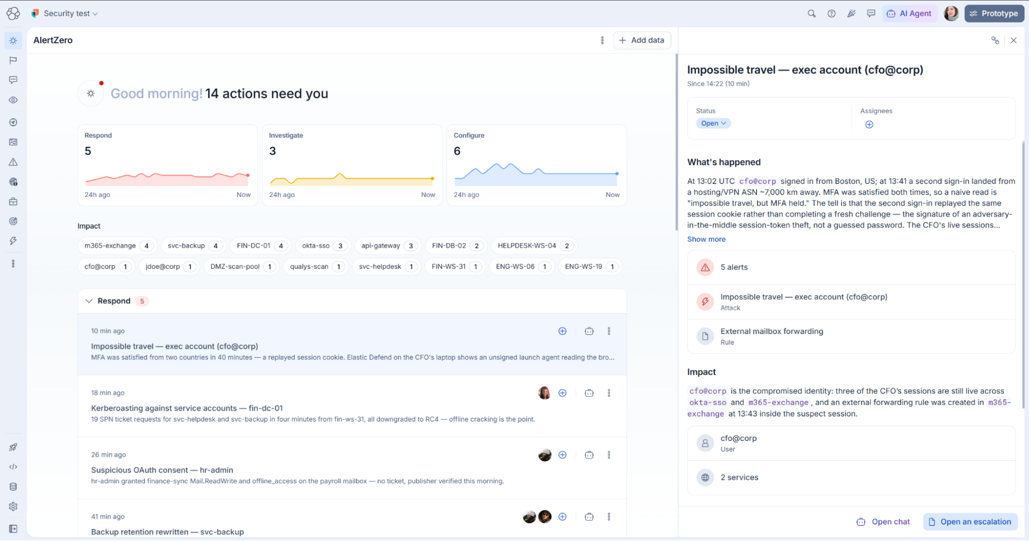1029x541 pixels.
Task: Open the help question-mark icon
Action: pos(831,13)
